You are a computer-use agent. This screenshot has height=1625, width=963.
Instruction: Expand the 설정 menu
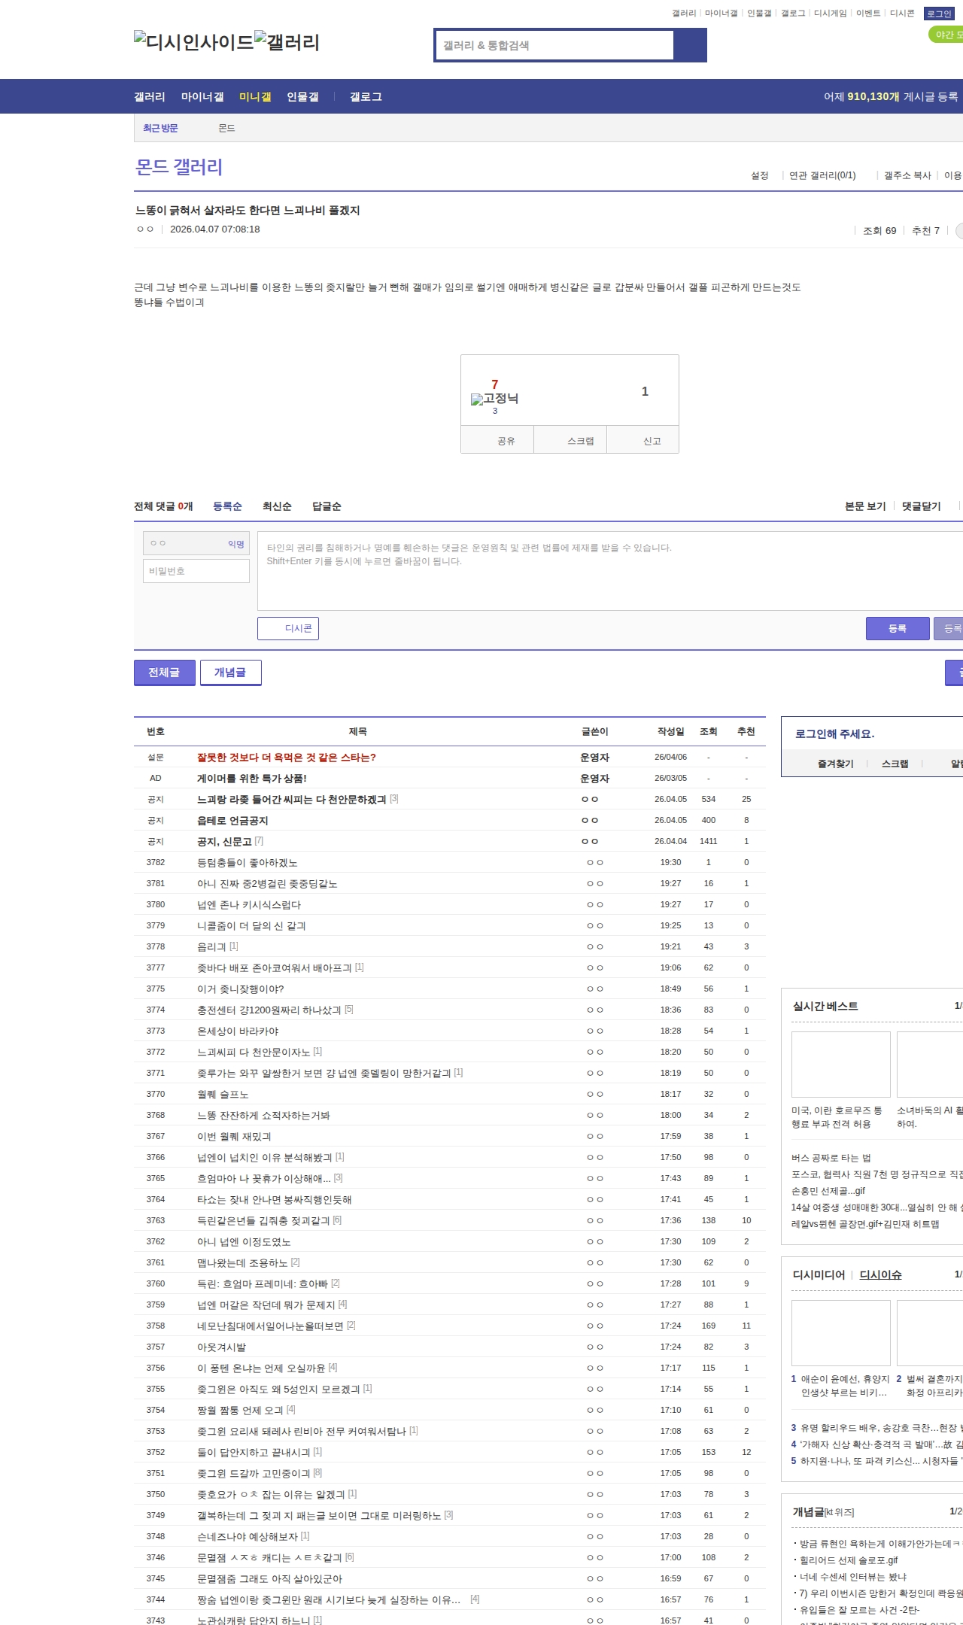(761, 175)
